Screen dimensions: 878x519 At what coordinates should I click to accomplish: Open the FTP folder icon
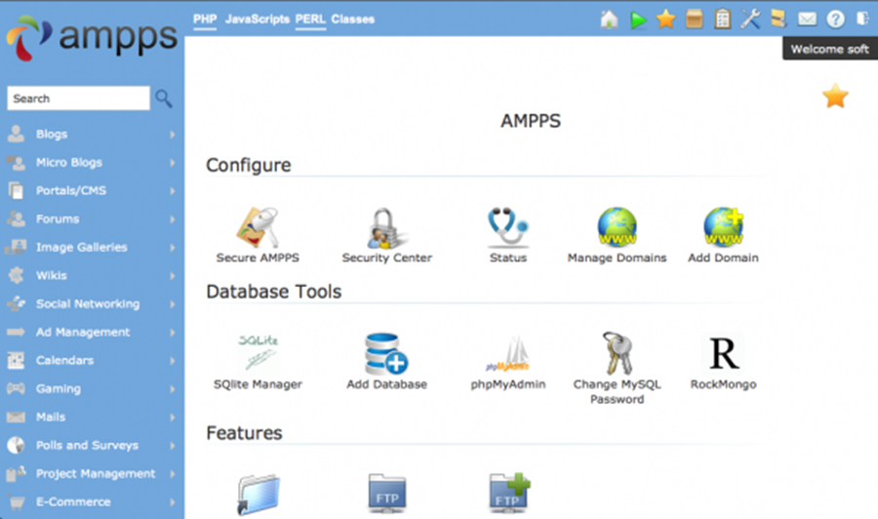387,494
